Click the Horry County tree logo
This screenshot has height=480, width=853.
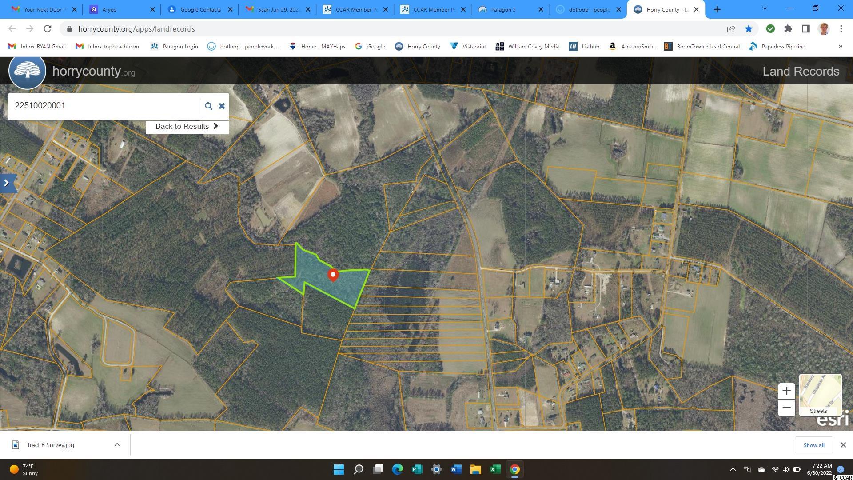pyautogui.click(x=27, y=71)
